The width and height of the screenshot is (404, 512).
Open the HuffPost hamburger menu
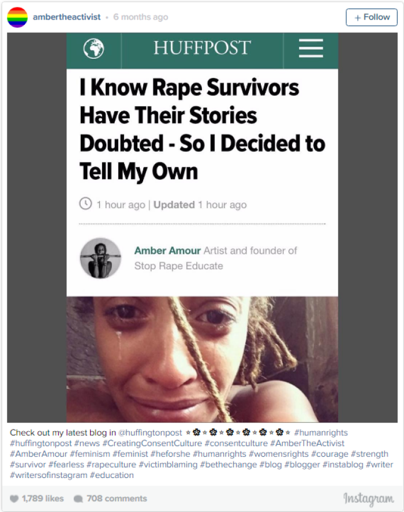(311, 48)
